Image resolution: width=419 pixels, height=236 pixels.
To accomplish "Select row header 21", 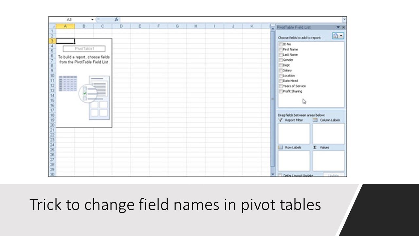I will click(x=52, y=130).
